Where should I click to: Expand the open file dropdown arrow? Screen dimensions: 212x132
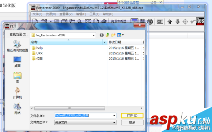coord(51,21)
